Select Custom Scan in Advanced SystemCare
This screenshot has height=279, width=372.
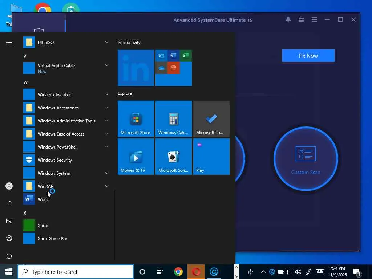coord(306,159)
